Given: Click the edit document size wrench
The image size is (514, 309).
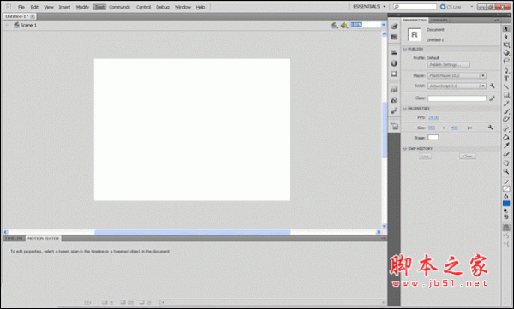Looking at the screenshot, I should [x=490, y=128].
